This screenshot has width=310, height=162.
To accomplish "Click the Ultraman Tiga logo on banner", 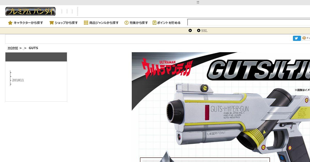I will click(x=167, y=69).
